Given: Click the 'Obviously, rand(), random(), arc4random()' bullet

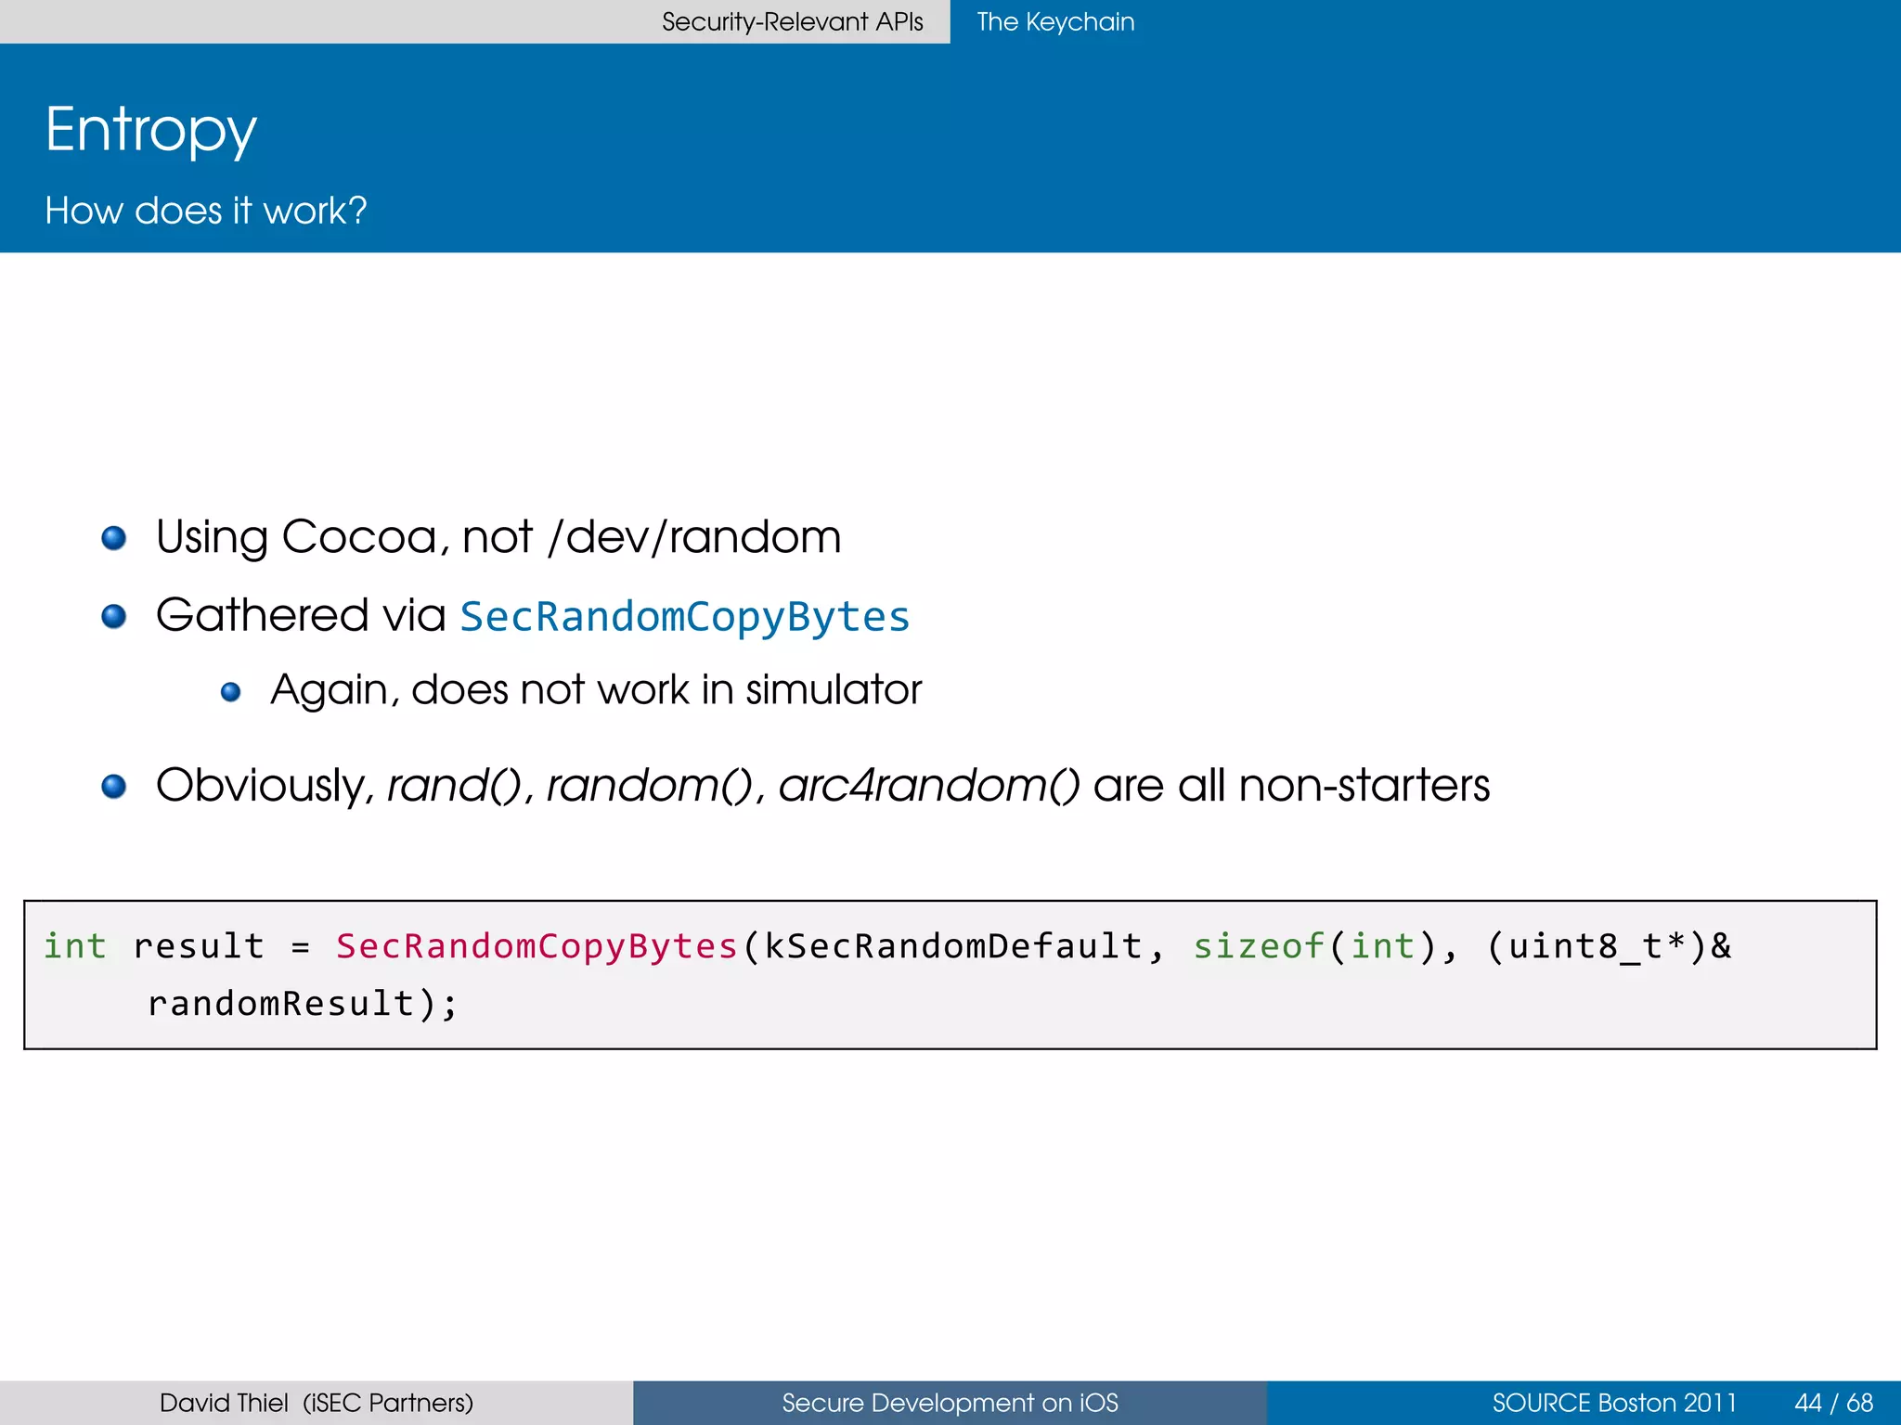Looking at the screenshot, I should pos(822,786).
